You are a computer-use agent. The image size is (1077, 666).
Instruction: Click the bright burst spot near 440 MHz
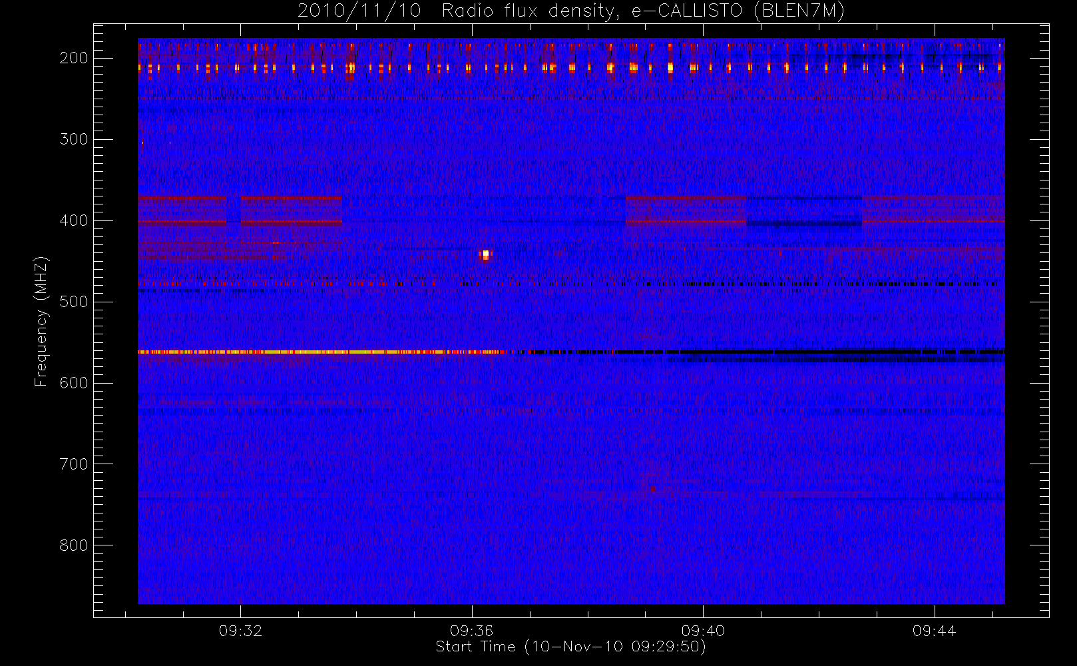click(x=485, y=255)
